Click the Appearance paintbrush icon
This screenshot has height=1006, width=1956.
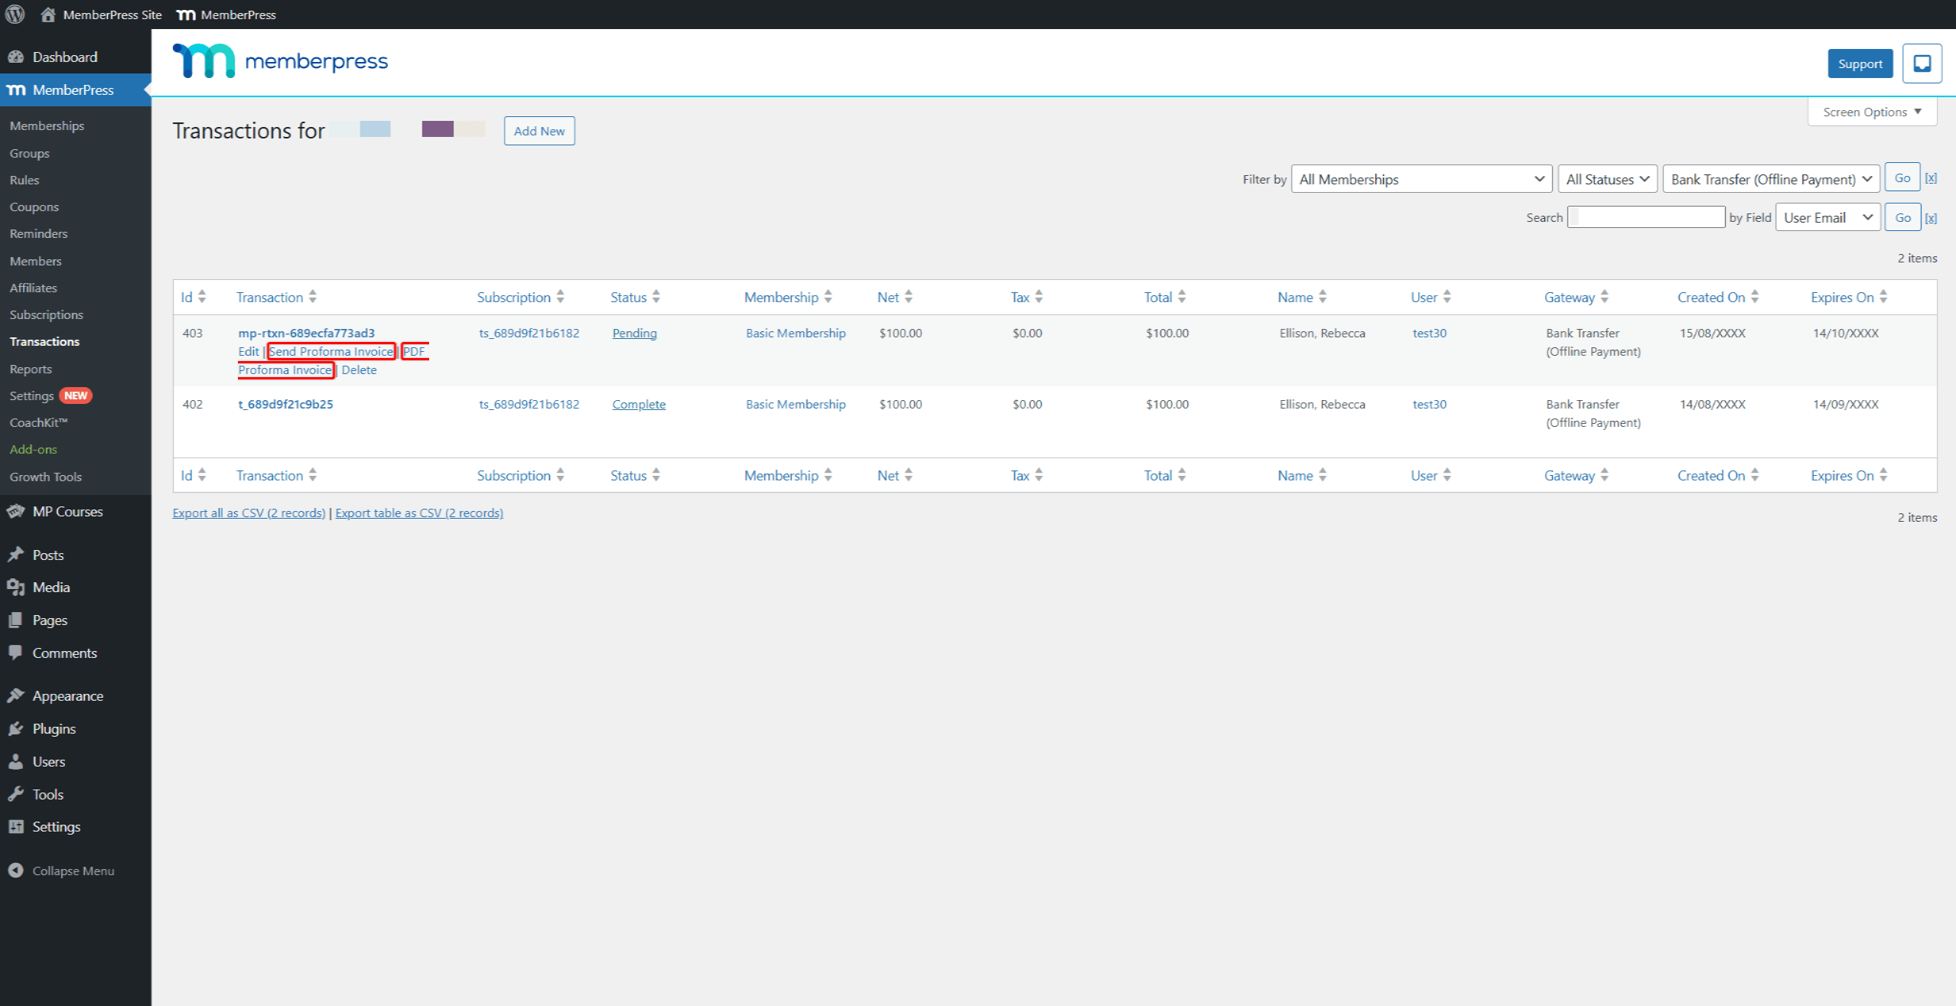pyautogui.click(x=15, y=696)
